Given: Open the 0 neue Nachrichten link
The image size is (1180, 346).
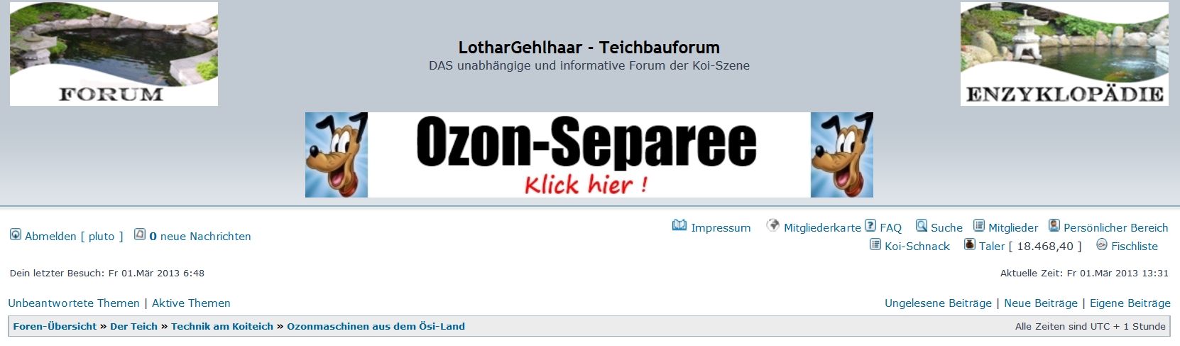Looking at the screenshot, I should tap(200, 237).
